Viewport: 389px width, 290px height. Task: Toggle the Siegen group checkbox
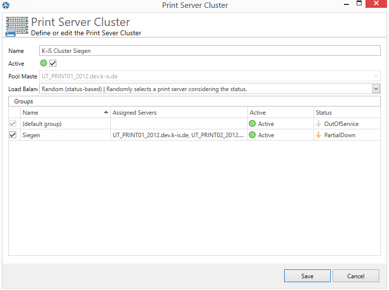pos(13,135)
